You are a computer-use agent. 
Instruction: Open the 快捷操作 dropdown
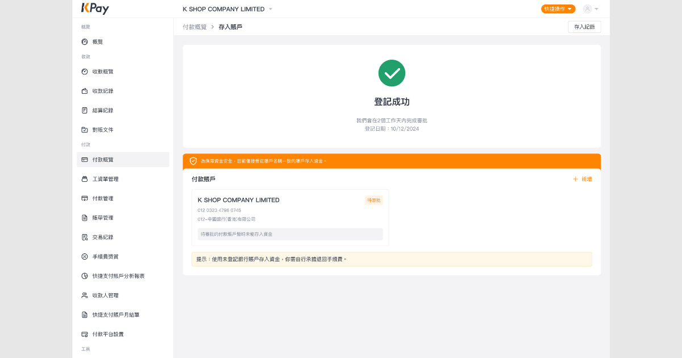coord(558,9)
